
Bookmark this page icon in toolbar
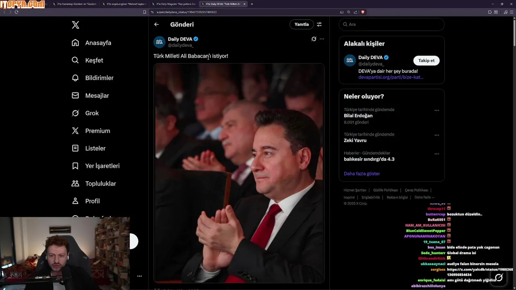pos(145,12)
